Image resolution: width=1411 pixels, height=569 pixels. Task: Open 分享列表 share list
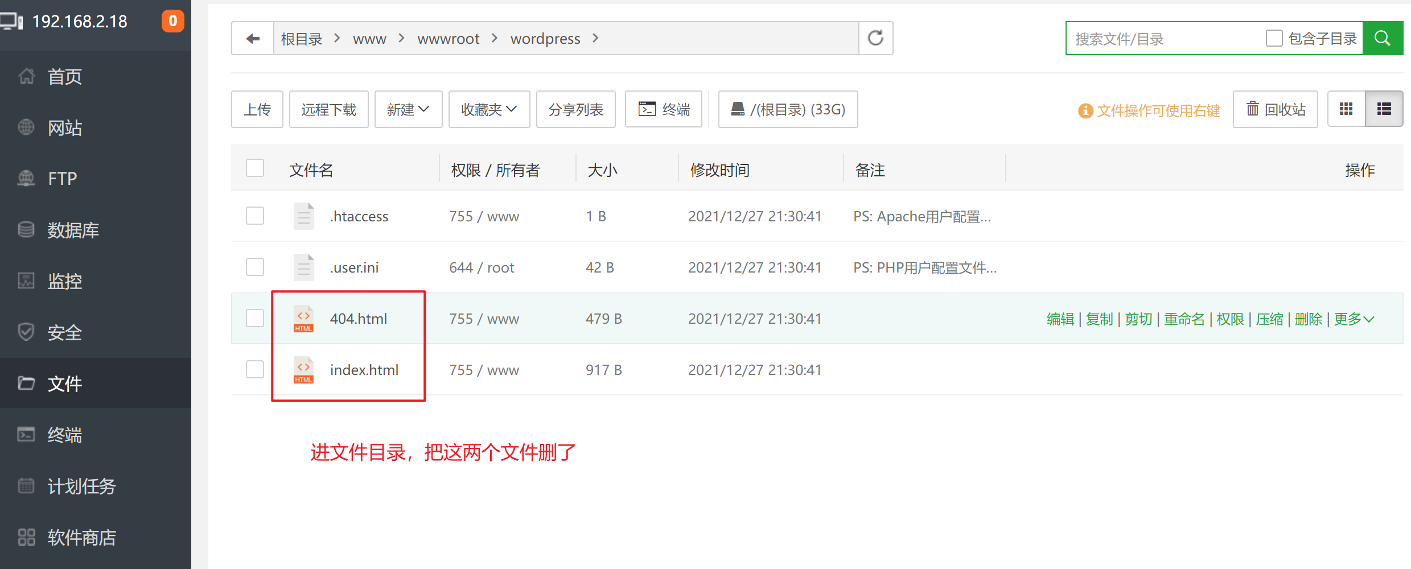[576, 109]
